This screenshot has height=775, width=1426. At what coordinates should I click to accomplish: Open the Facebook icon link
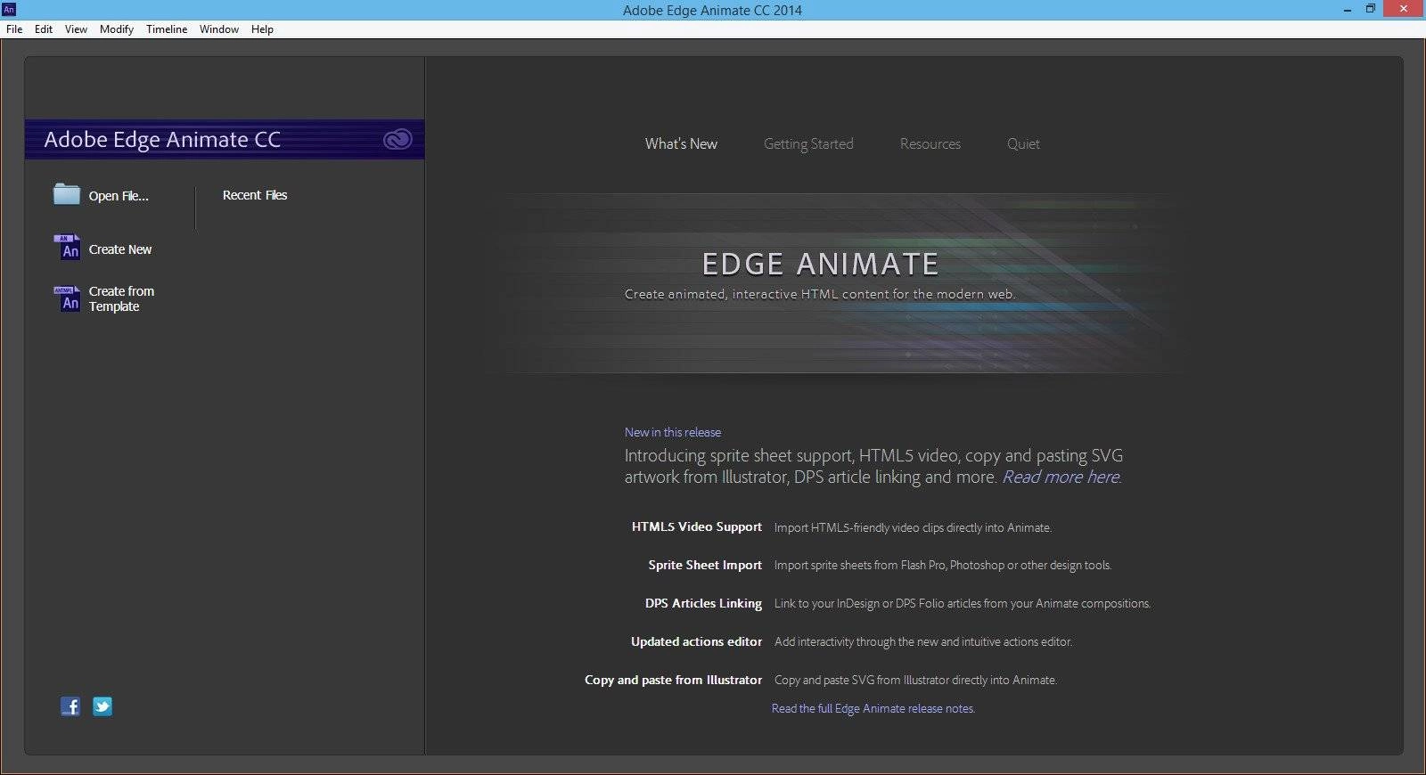tap(70, 706)
